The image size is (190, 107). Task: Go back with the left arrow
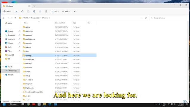(4, 18)
